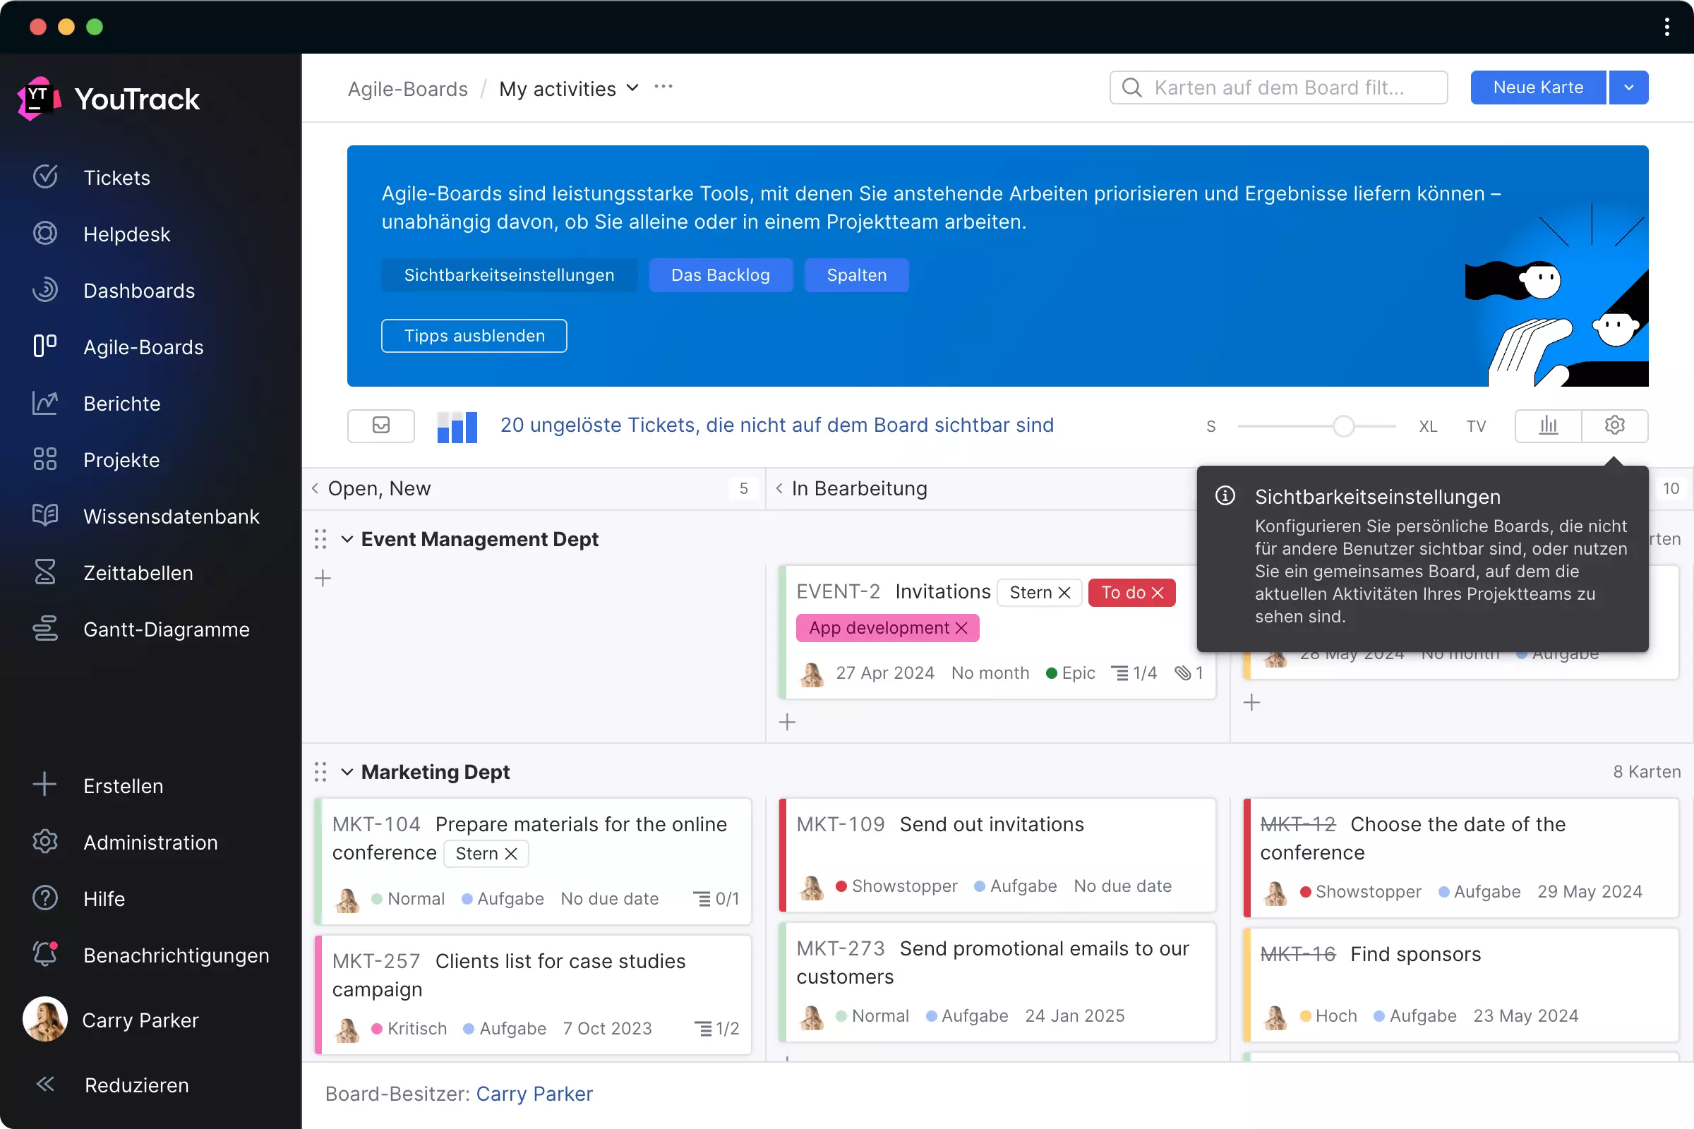Click the Tipps ausblenden button
This screenshot has width=1694, height=1129.
pos(474,336)
